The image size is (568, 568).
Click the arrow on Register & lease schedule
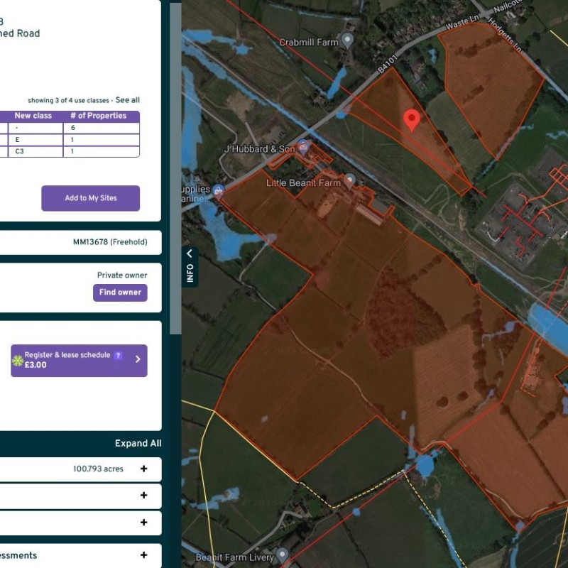click(x=138, y=360)
